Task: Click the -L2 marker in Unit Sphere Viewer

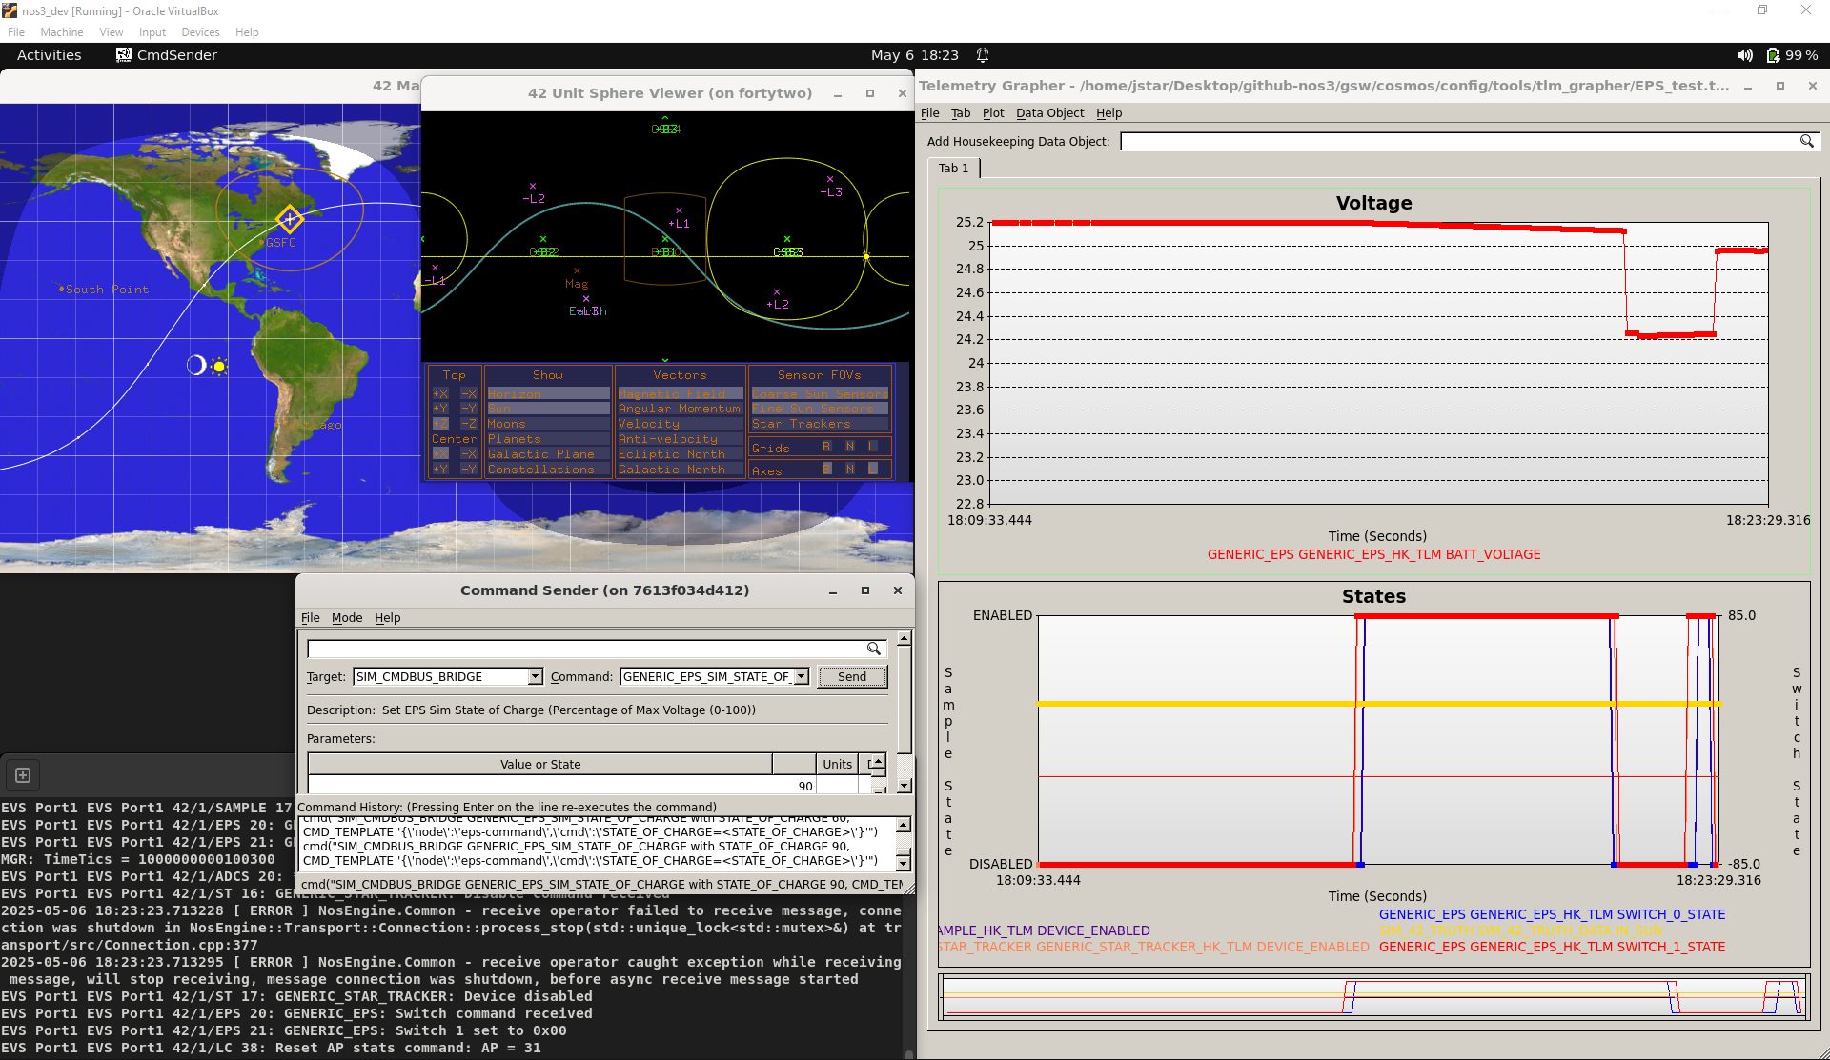Action: click(x=534, y=192)
